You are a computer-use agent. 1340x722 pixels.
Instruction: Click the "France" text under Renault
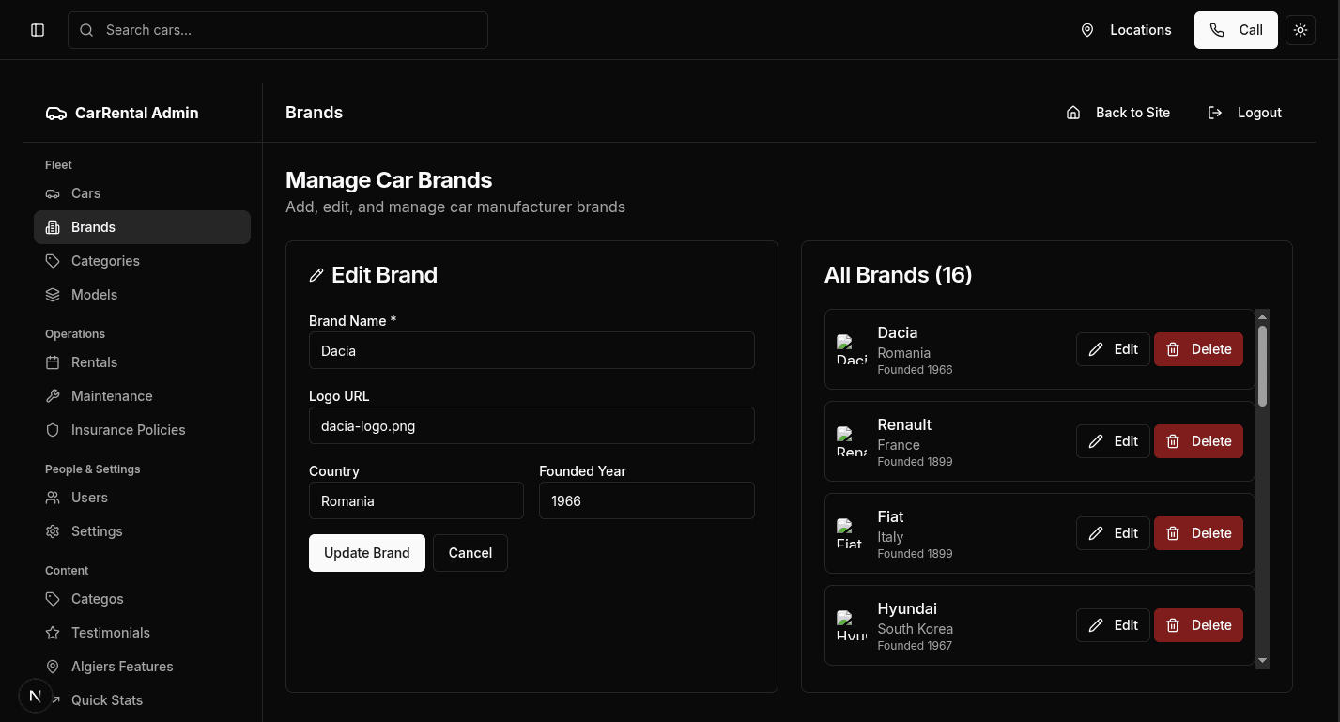click(899, 445)
